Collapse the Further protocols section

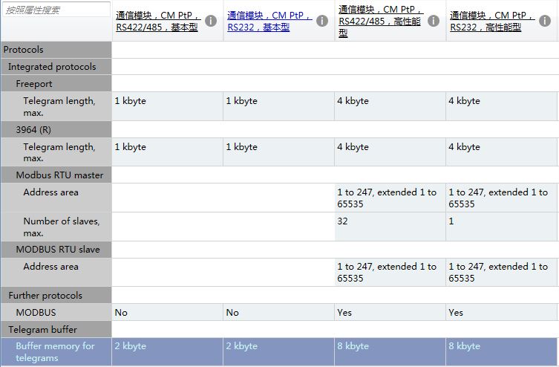(x=45, y=296)
